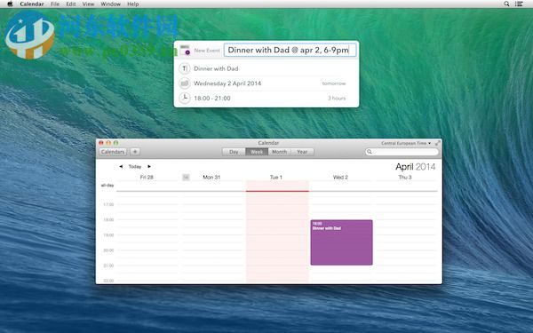
Task: Switch to Year view
Action: click(x=302, y=152)
